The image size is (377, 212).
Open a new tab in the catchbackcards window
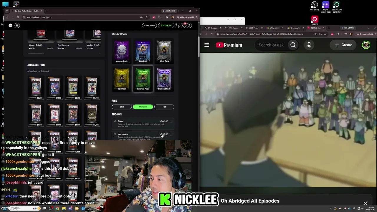(47, 11)
